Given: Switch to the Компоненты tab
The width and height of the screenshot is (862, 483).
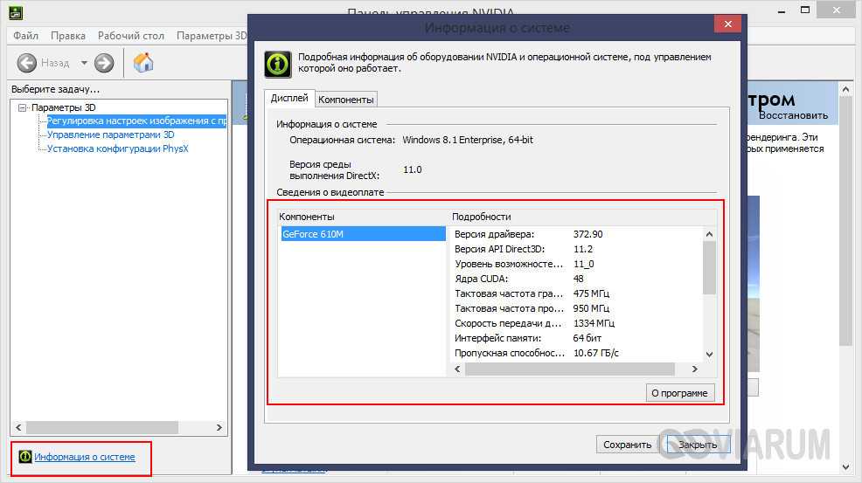Looking at the screenshot, I should [346, 100].
